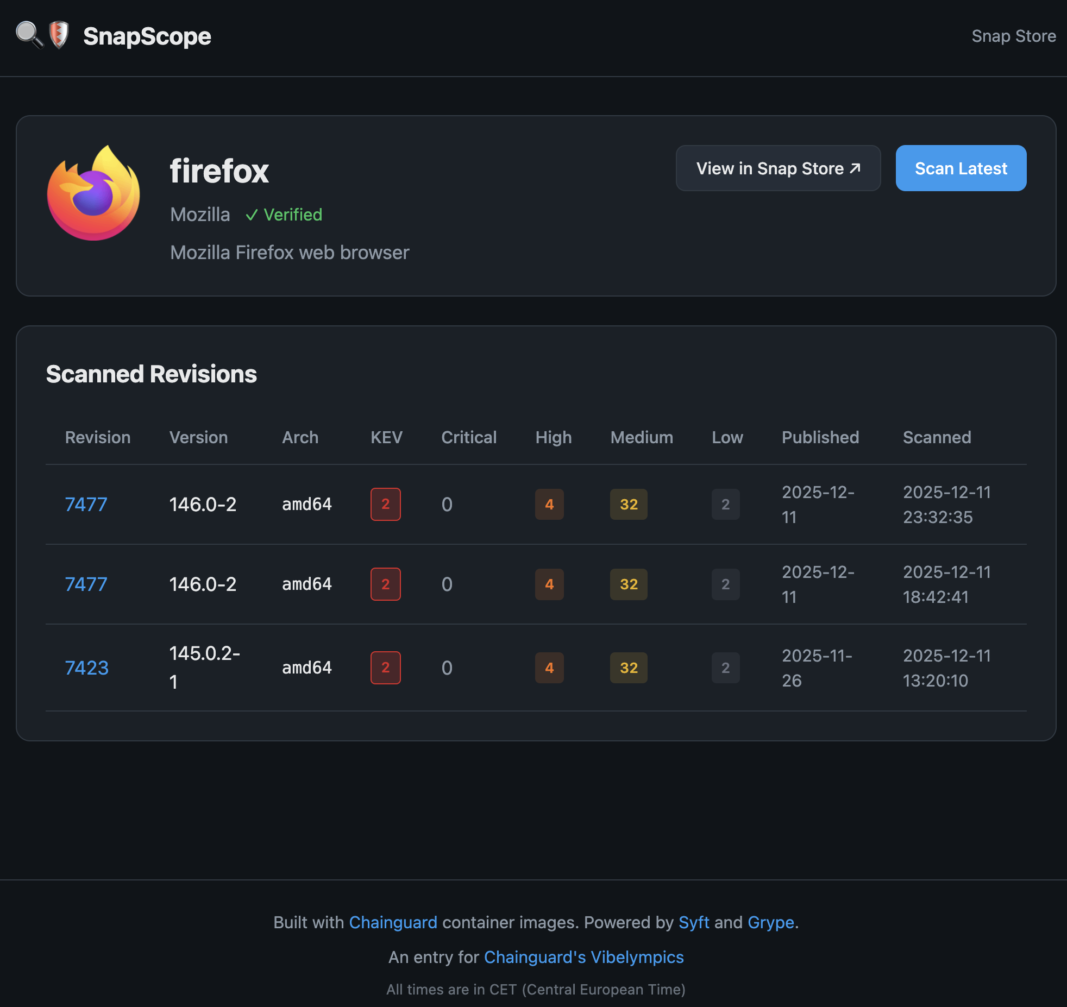Open the Snap Store nav link
Screen dimensions: 1067x1007
click(1013, 36)
